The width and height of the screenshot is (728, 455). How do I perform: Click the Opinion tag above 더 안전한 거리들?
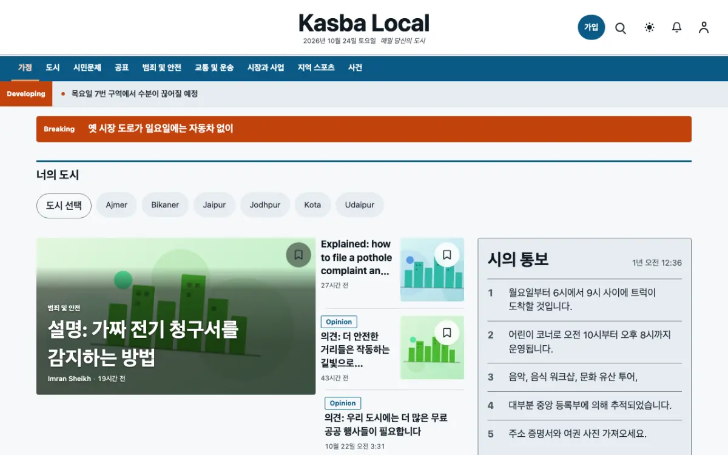click(x=339, y=322)
